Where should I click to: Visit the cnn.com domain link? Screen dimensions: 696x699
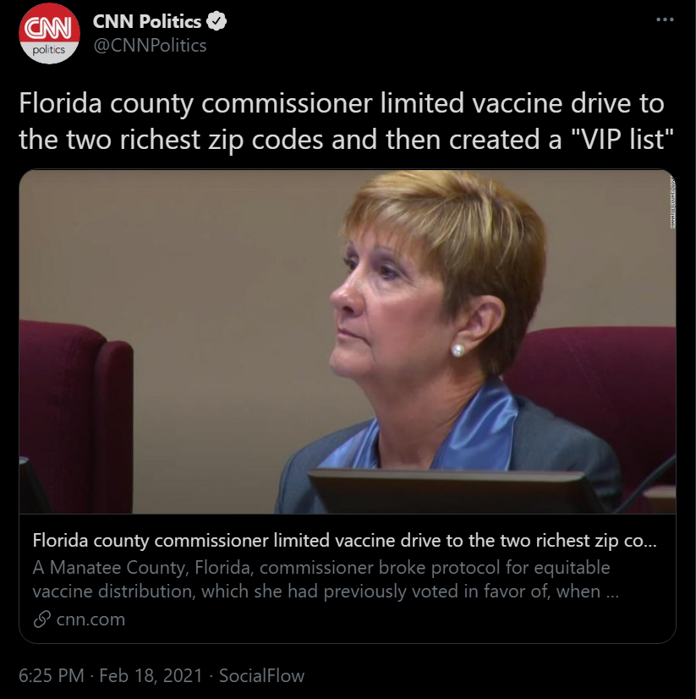[90, 619]
